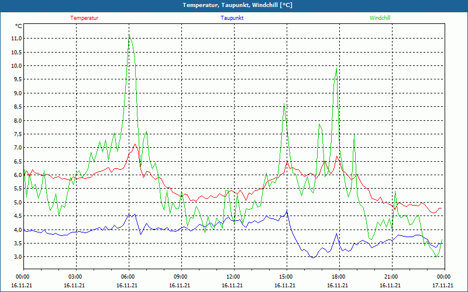
Task: Click the 11,0 y-axis value
Action: pos(16,39)
